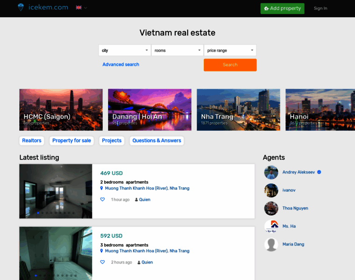
Task: Open the Property for sale tab
Action: click(71, 140)
